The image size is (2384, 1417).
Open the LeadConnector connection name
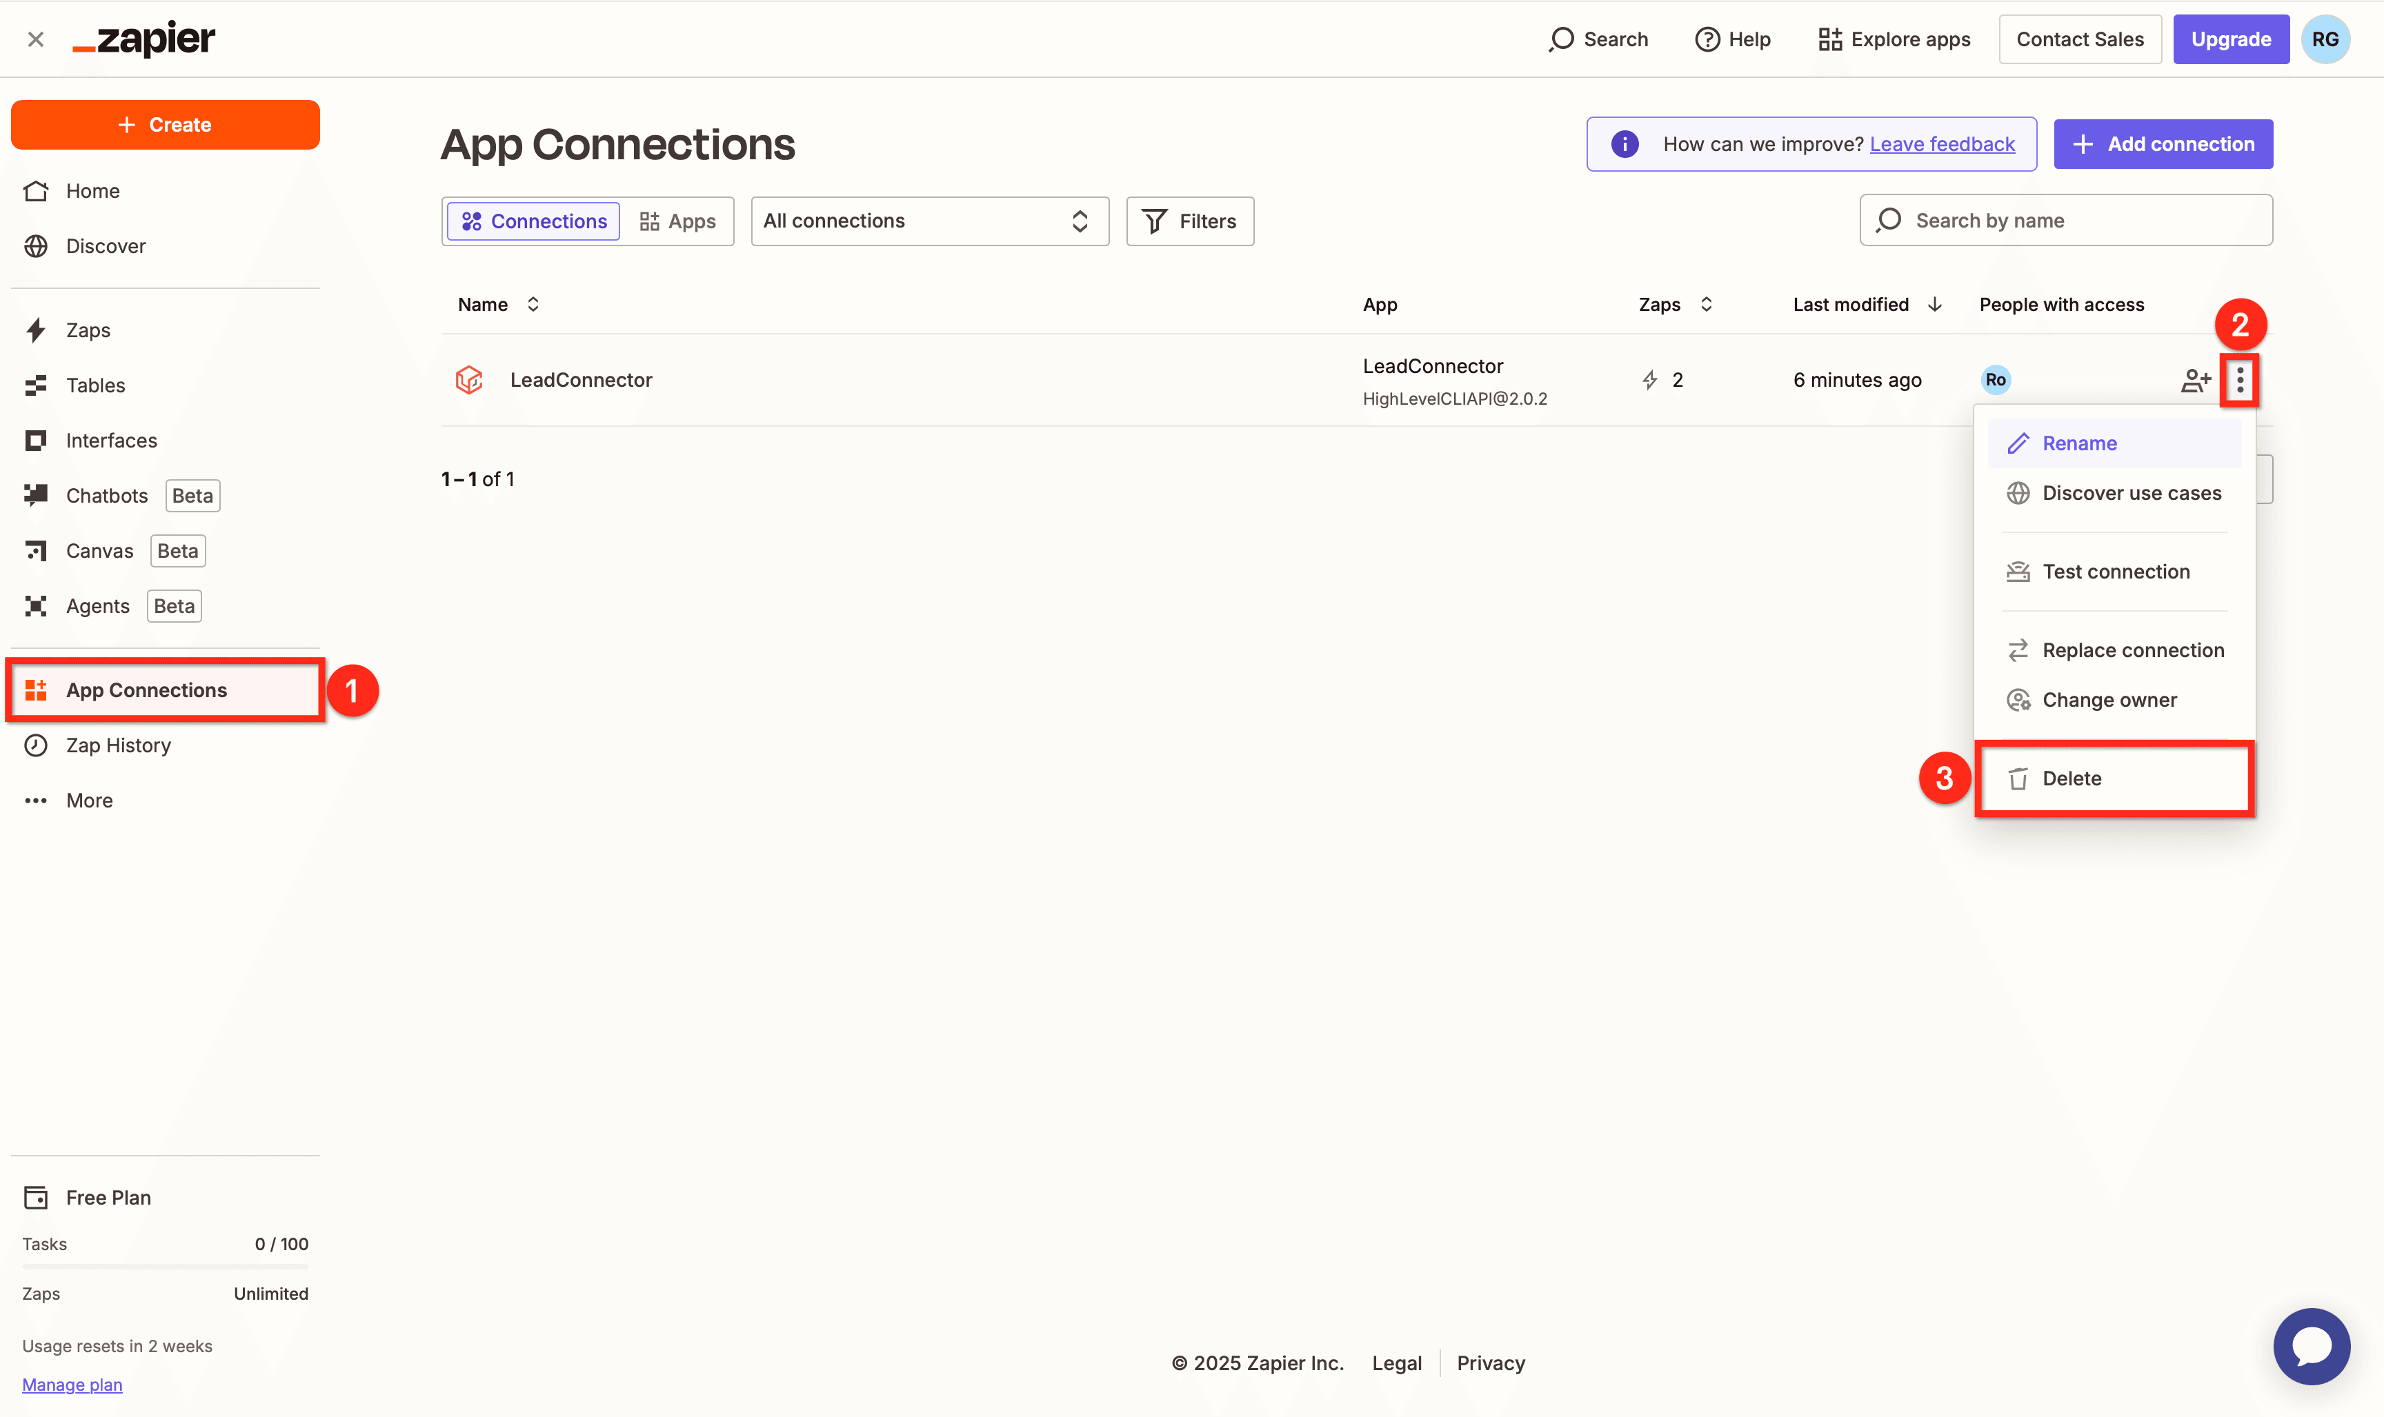(581, 380)
